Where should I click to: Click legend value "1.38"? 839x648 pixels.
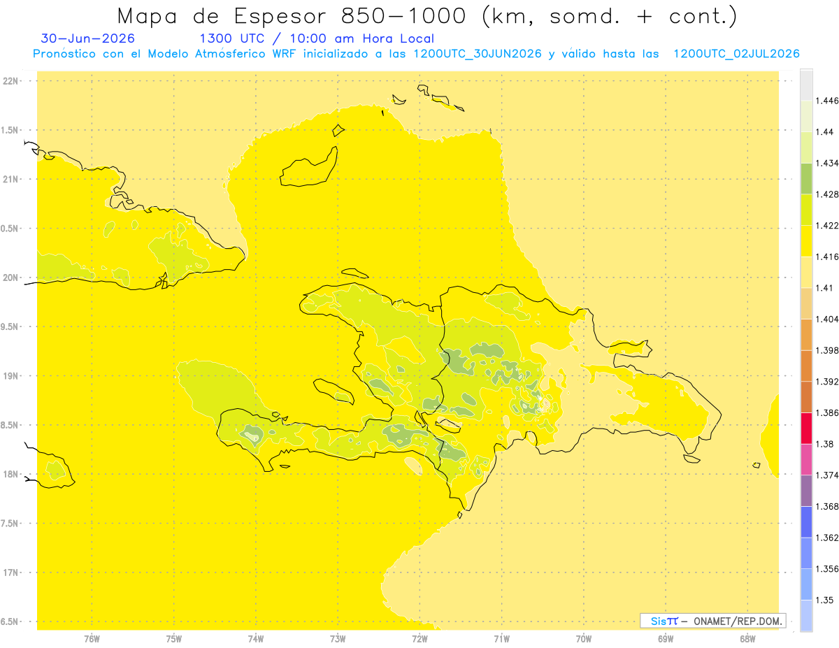click(824, 444)
